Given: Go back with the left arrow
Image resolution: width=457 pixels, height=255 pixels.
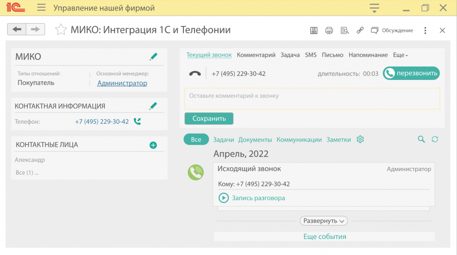Looking at the screenshot, I should coord(17,29).
